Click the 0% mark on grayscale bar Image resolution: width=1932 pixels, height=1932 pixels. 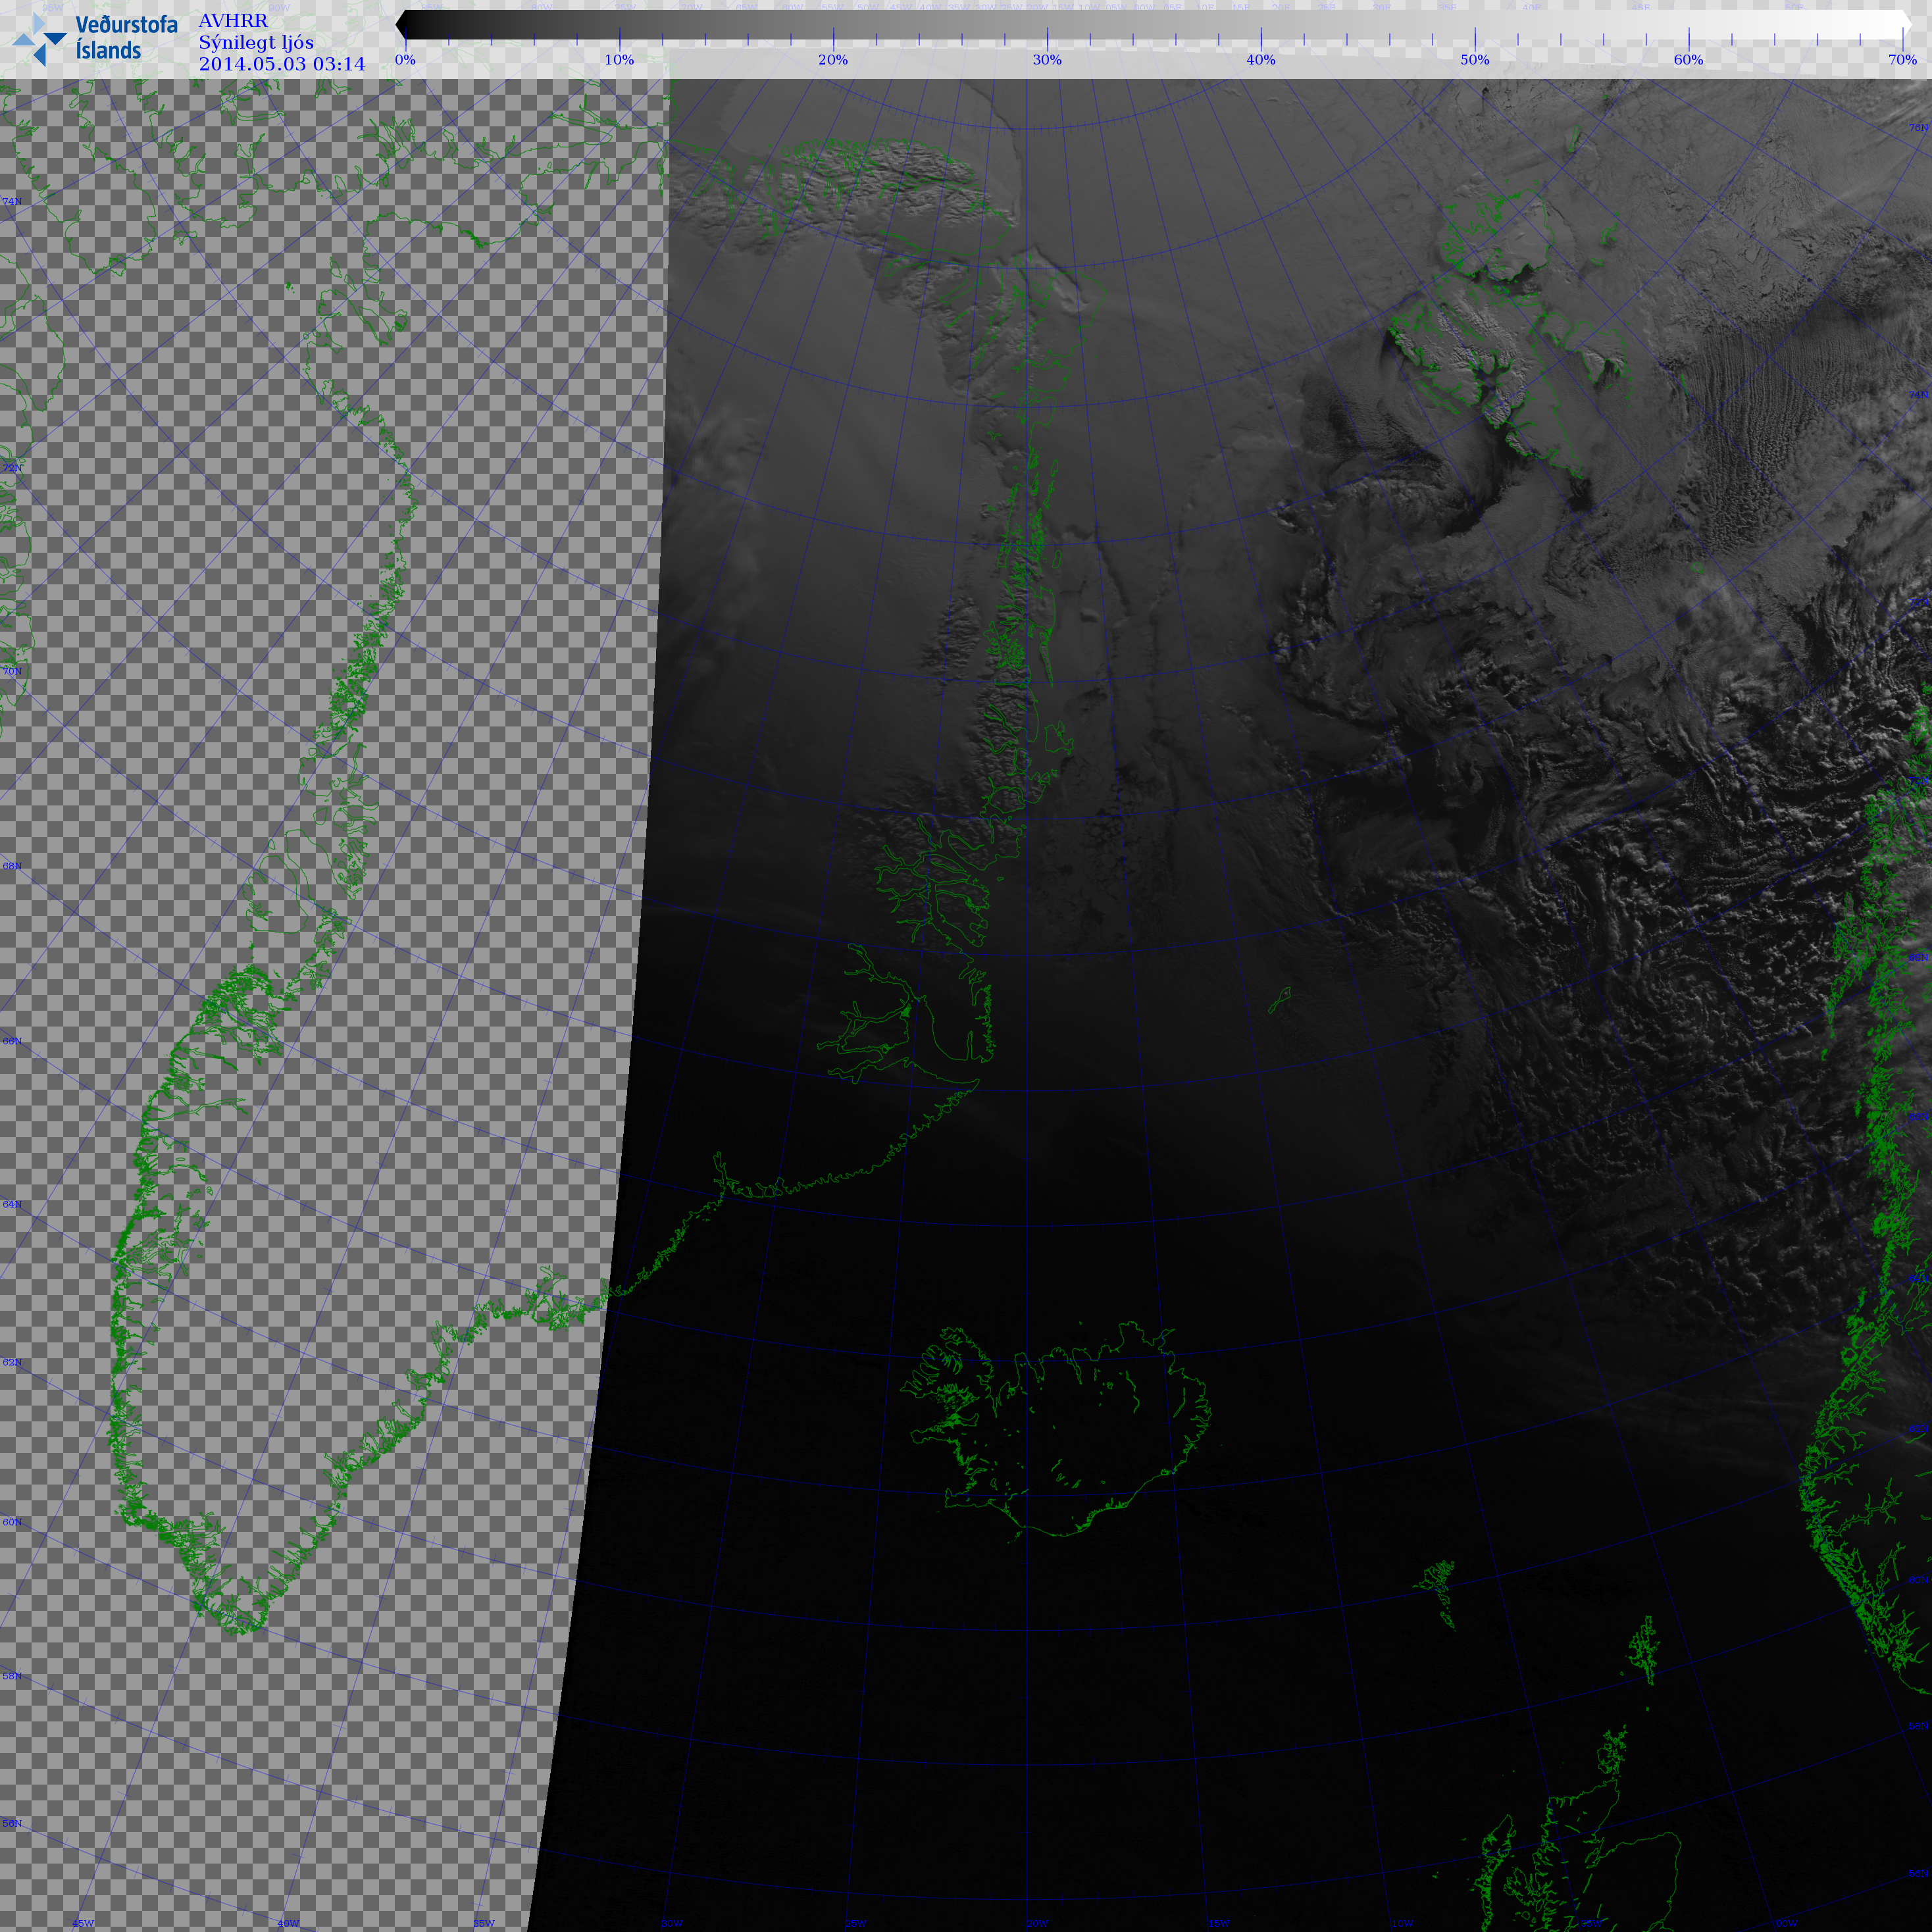click(405, 60)
